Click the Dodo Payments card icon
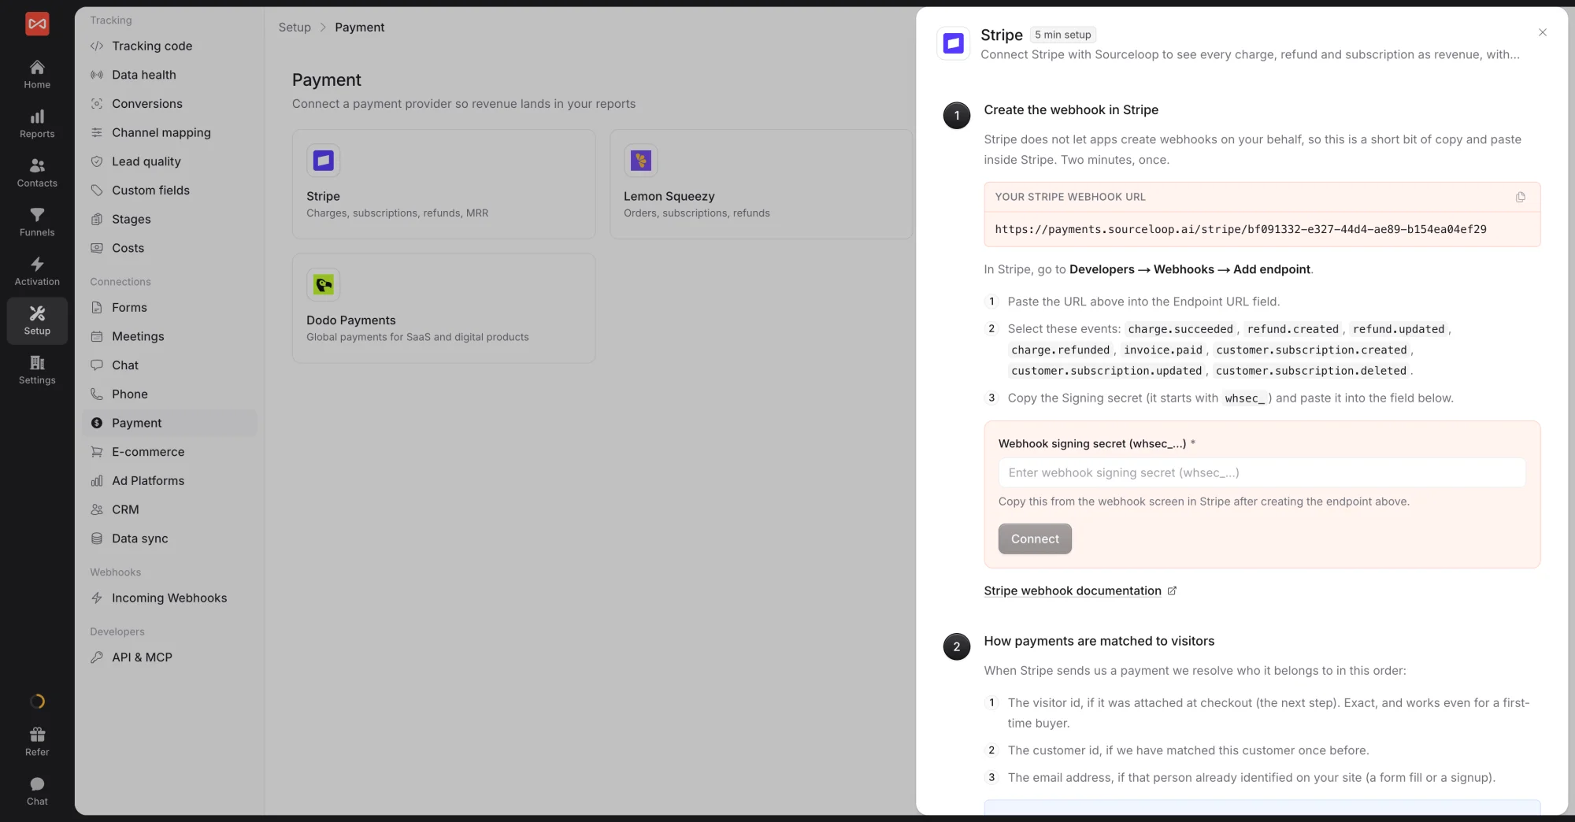Viewport: 1575px width, 822px height. (x=324, y=284)
